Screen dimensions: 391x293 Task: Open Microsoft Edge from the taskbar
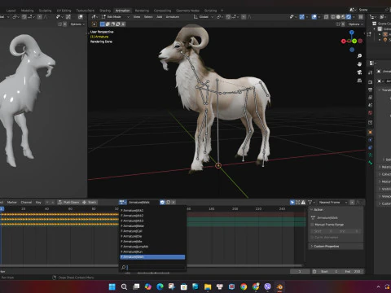pos(160,286)
